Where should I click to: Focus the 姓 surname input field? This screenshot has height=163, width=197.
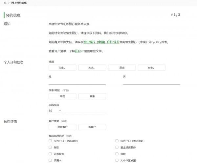(x=77, y=82)
